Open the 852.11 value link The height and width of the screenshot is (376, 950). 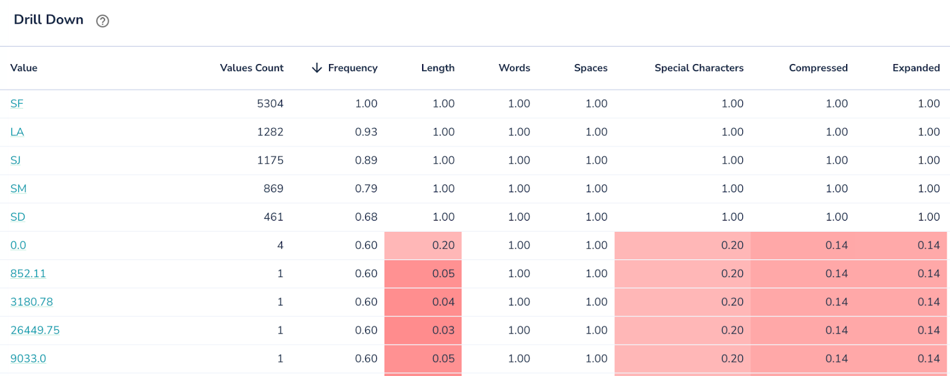28,274
